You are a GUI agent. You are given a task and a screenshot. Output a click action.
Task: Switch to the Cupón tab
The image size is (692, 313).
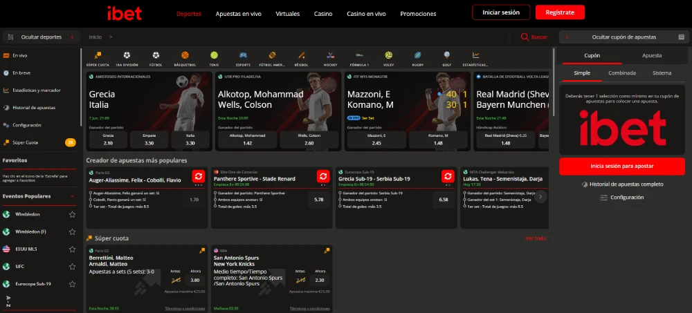[x=592, y=55]
